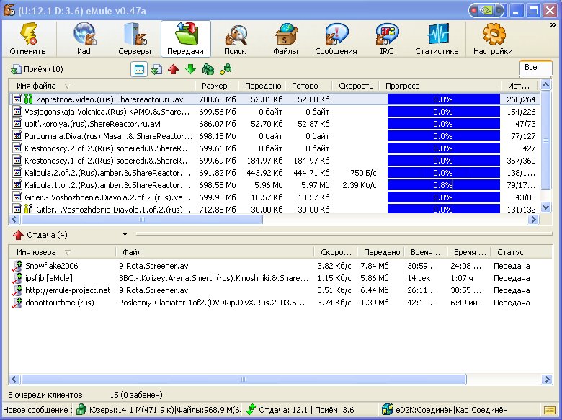Click the transfer rate arrows status icon
This screenshot has height=420, width=562.
(x=251, y=410)
